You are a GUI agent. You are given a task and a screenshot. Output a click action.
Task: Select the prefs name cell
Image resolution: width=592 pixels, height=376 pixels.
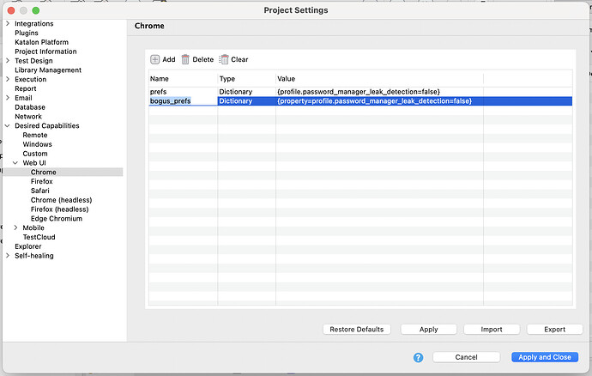(x=183, y=92)
